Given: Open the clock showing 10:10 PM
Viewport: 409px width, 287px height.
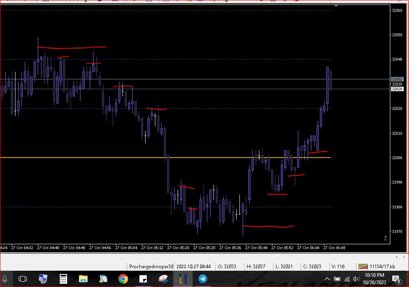Looking at the screenshot, I should [374, 278].
